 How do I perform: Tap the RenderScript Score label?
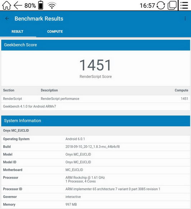coord(95,77)
